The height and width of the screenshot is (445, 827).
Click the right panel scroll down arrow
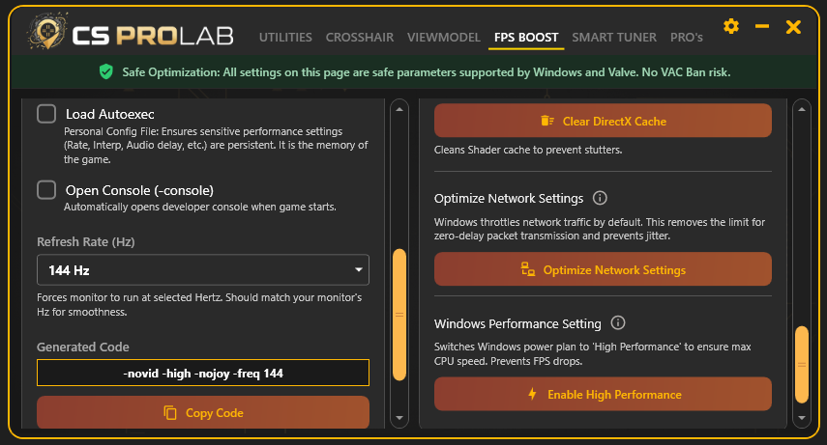(x=802, y=418)
